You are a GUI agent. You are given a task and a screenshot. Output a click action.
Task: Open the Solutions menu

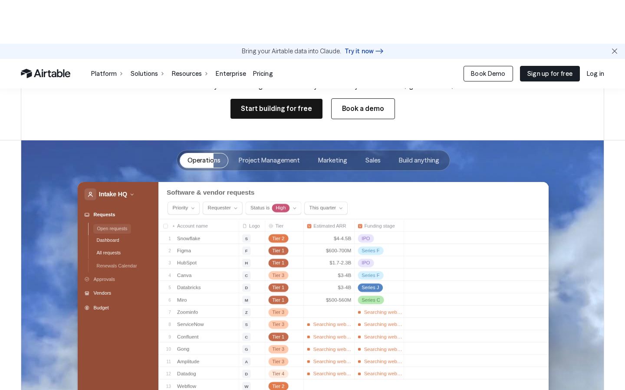147,74
